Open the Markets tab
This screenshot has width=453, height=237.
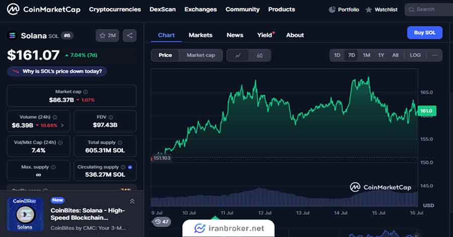200,35
